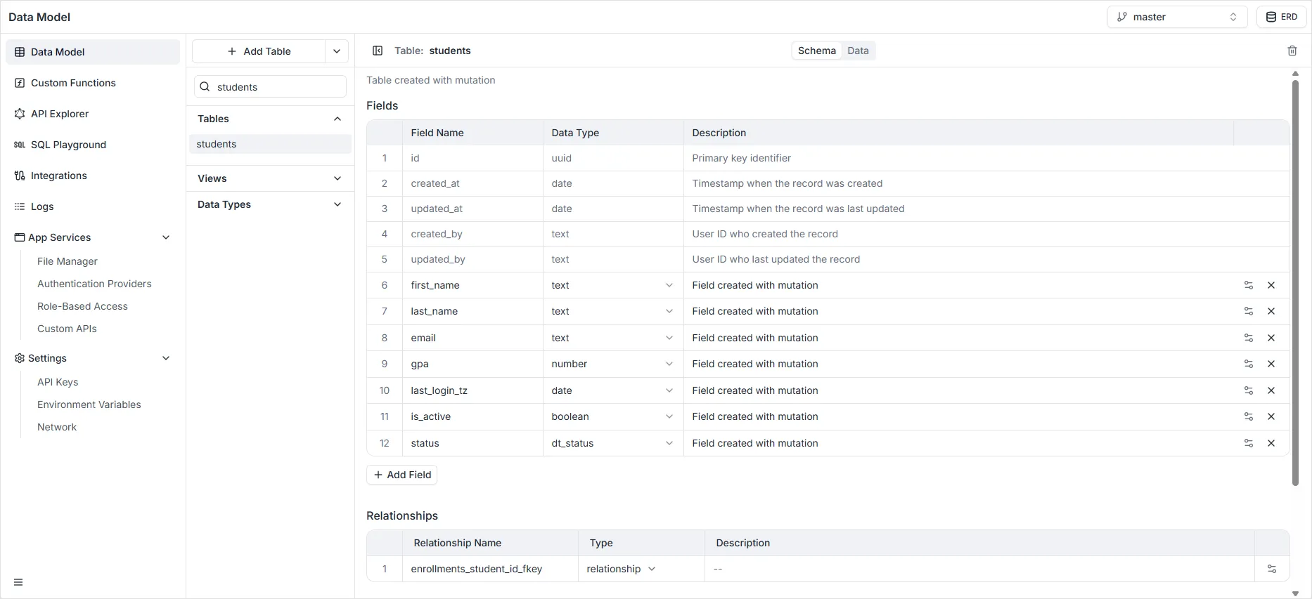
Task: Open settings icon for first_name field
Action: pos(1248,285)
